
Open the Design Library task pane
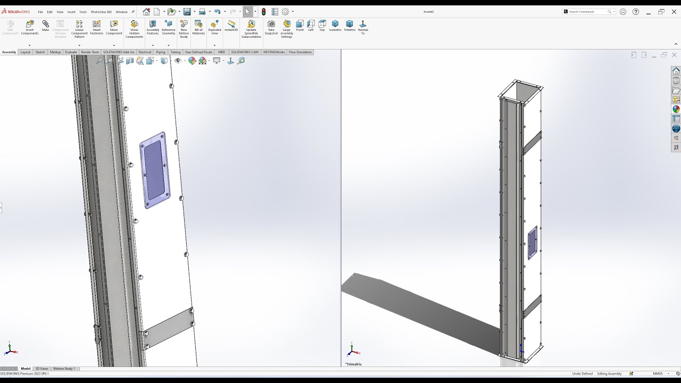coord(676,80)
